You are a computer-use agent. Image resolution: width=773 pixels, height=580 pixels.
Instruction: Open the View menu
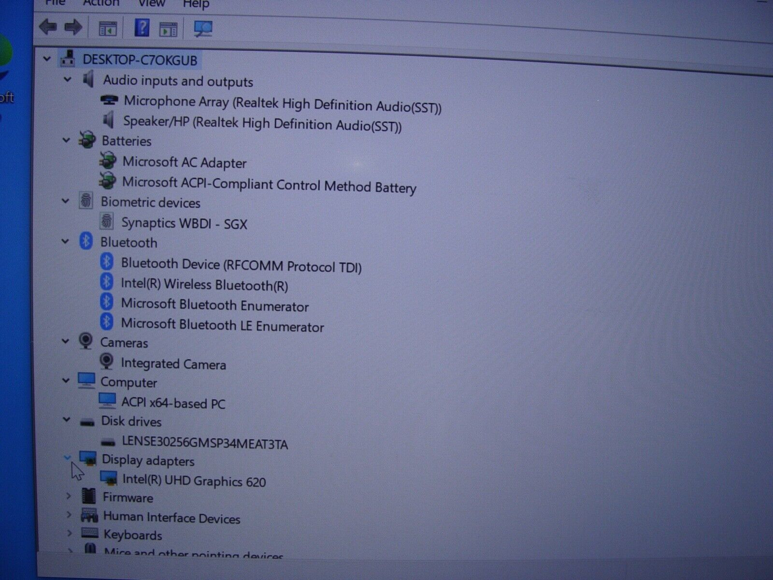tap(151, 3)
